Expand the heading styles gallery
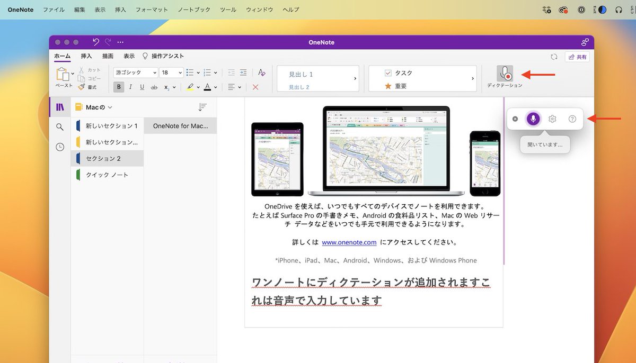The width and height of the screenshot is (636, 363). click(x=355, y=78)
